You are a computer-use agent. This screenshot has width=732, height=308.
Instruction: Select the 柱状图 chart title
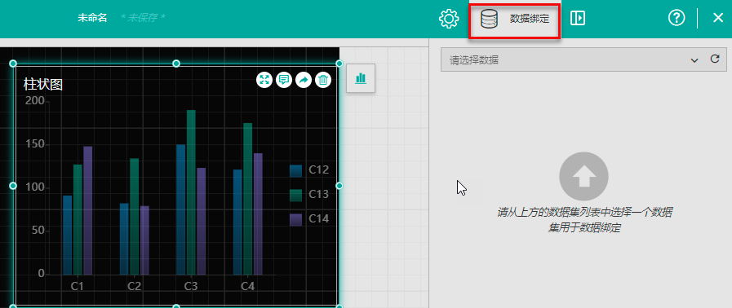(43, 85)
